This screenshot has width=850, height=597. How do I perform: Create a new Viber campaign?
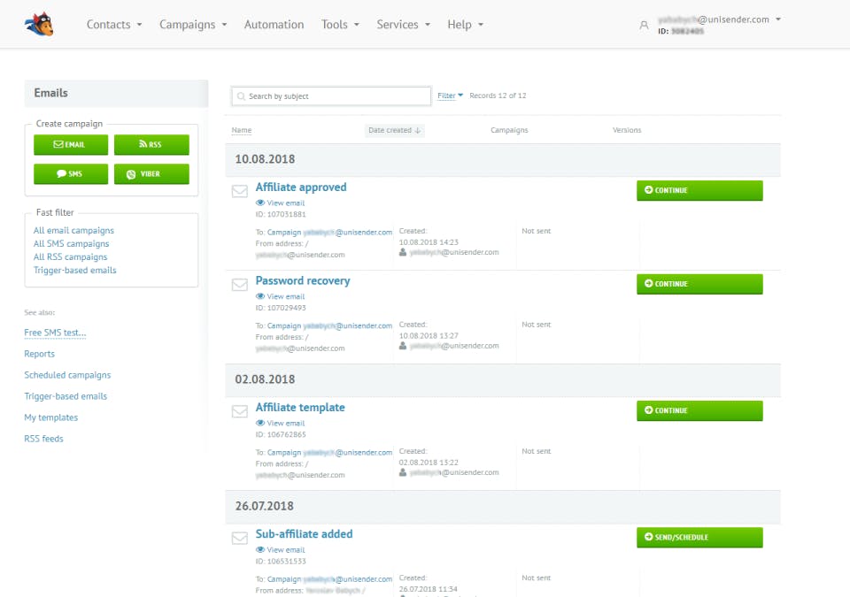(151, 174)
